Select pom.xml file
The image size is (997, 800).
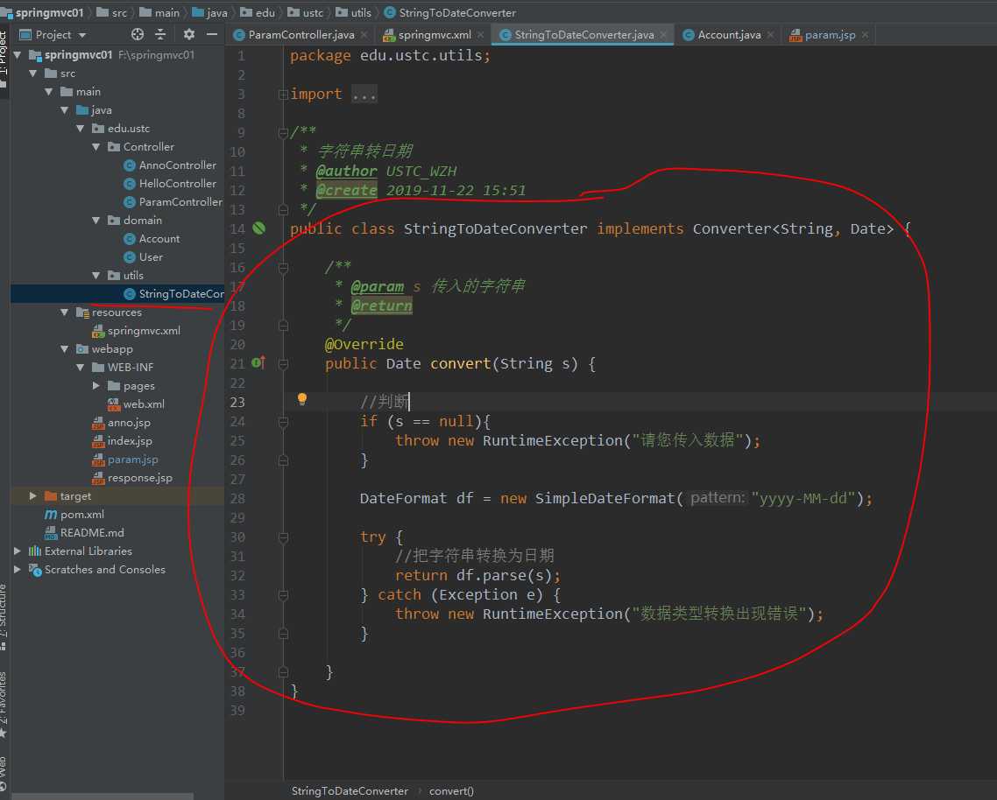[x=74, y=514]
